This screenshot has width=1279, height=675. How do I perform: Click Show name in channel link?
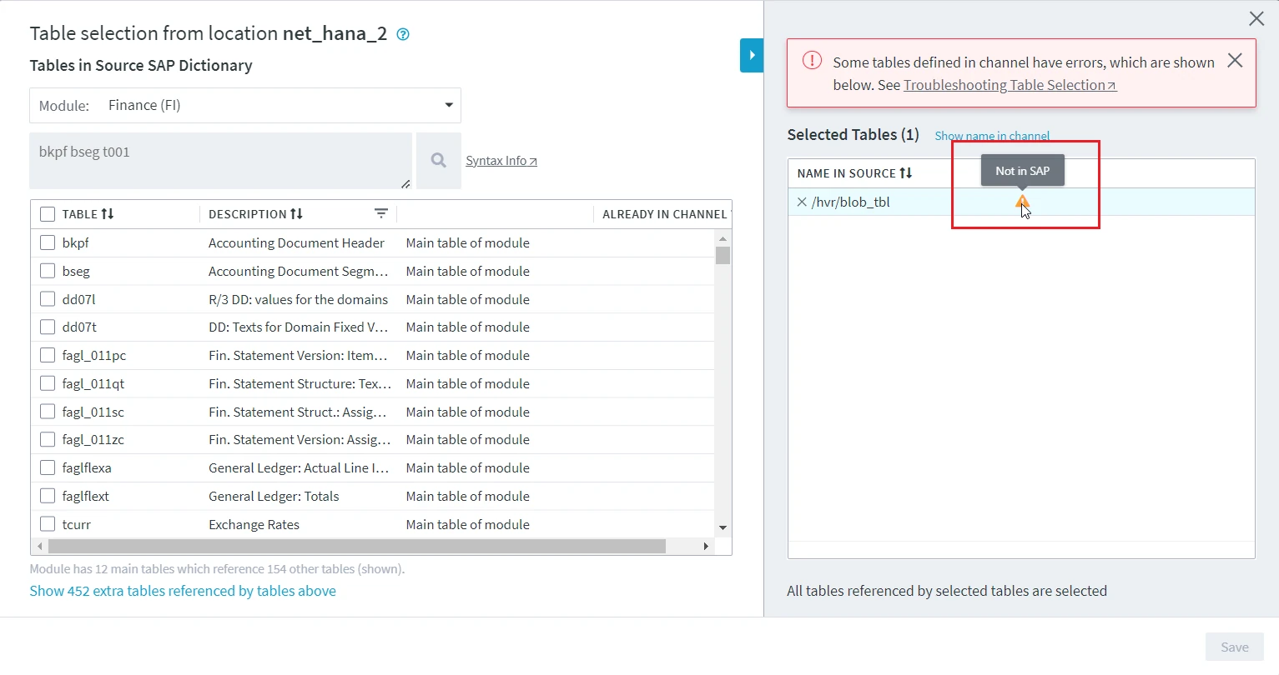[x=992, y=136]
